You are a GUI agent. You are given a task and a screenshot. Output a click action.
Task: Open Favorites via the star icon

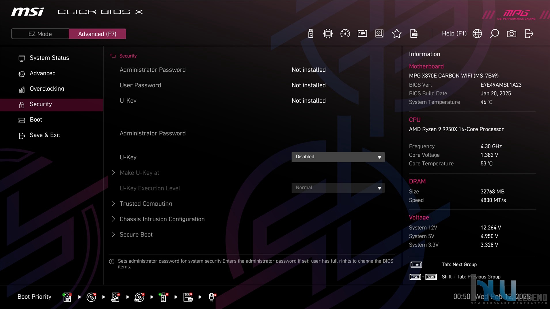(397, 34)
